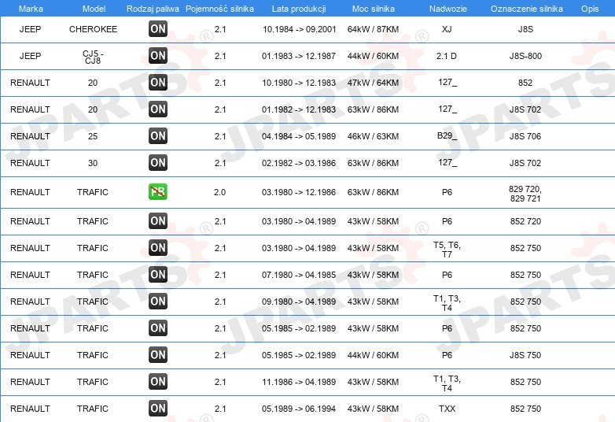Click the date range 01.1983 -> 12.1987
The width and height of the screenshot is (615, 422).
[x=299, y=56]
